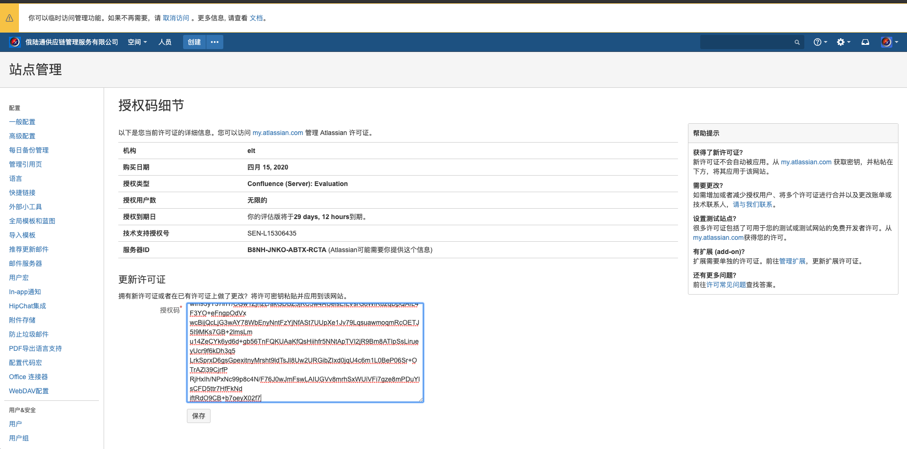
Task: Focus the 授权码 license key text area
Action: (305, 353)
